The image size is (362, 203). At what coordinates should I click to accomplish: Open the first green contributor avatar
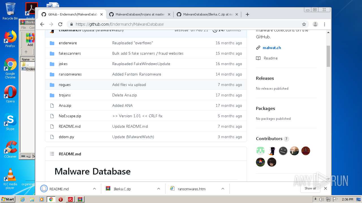tap(260, 151)
